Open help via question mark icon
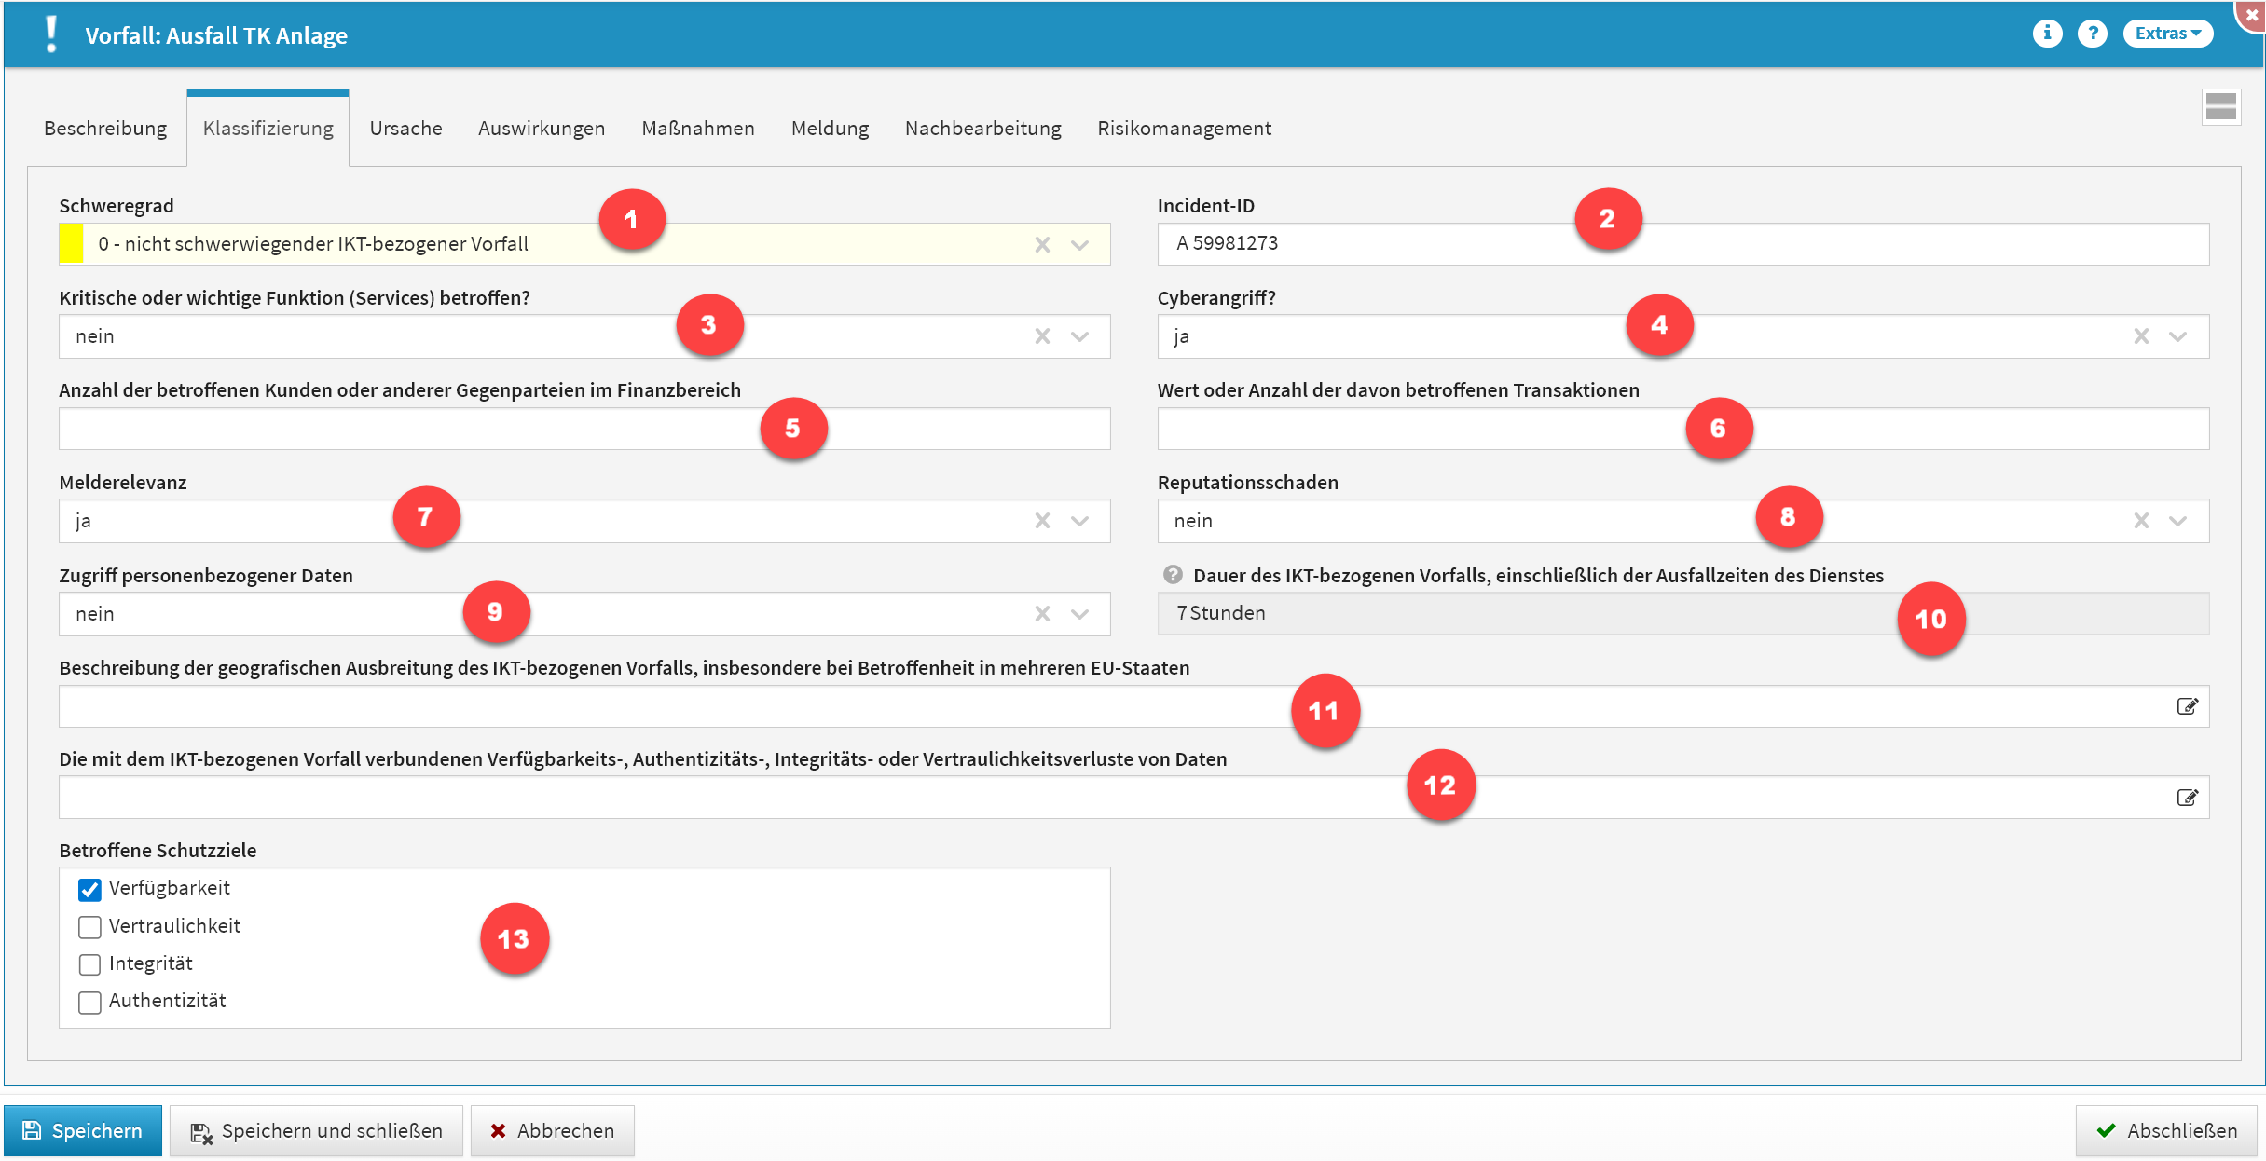 (x=2093, y=34)
